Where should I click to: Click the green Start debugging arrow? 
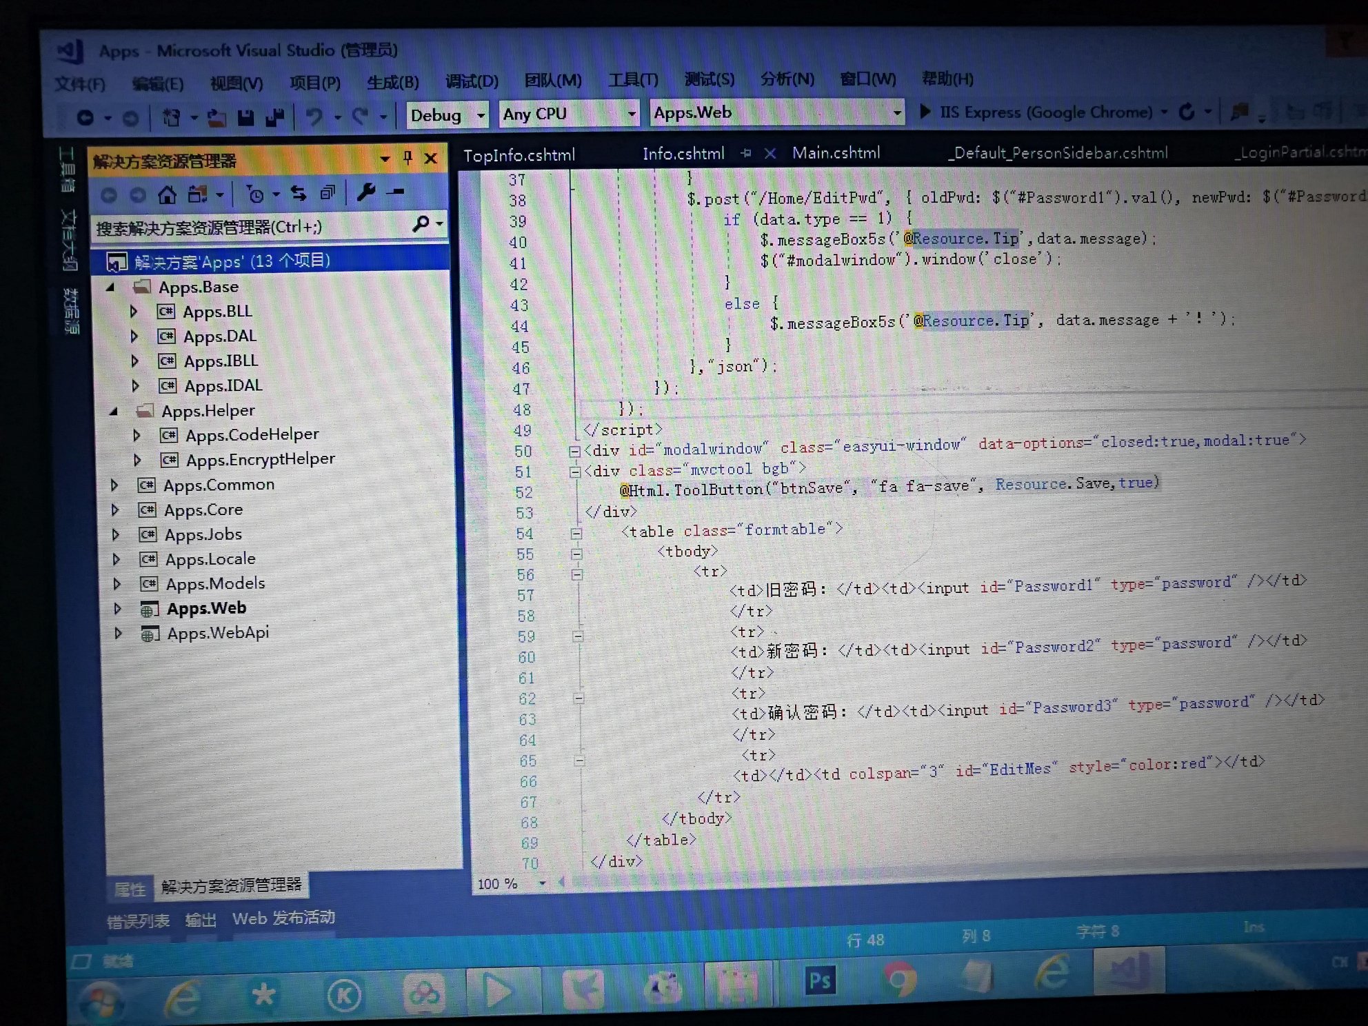pyautogui.click(x=925, y=111)
